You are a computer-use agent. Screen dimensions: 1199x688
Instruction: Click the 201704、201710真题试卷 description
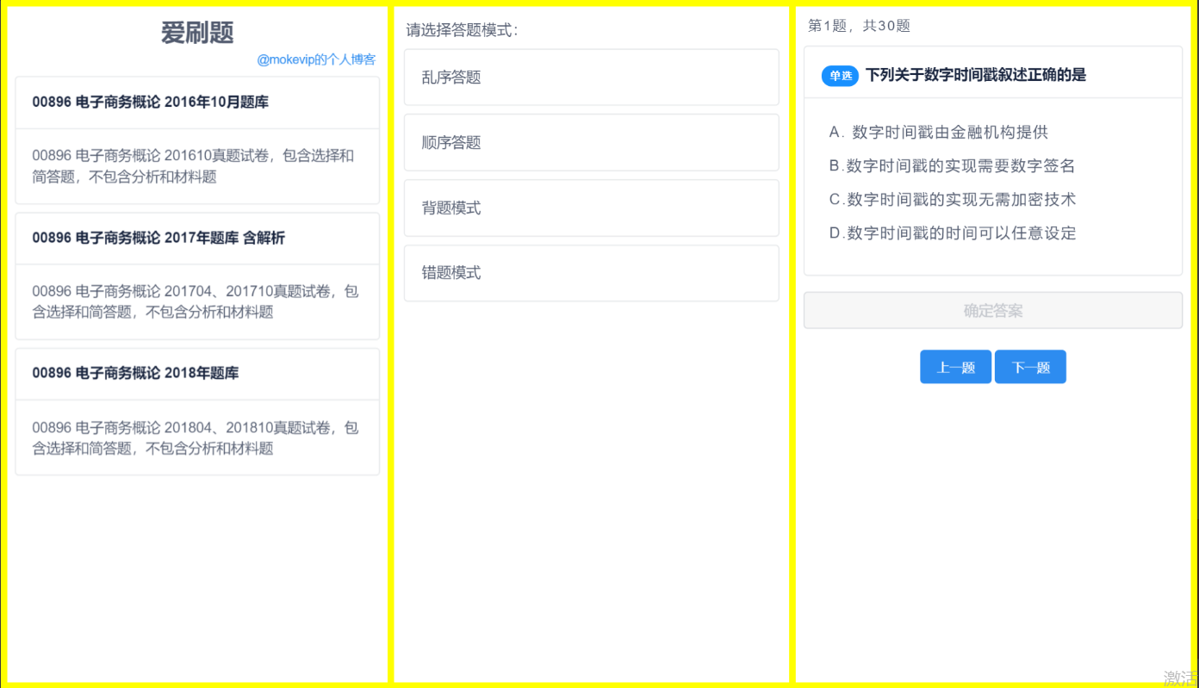(196, 302)
